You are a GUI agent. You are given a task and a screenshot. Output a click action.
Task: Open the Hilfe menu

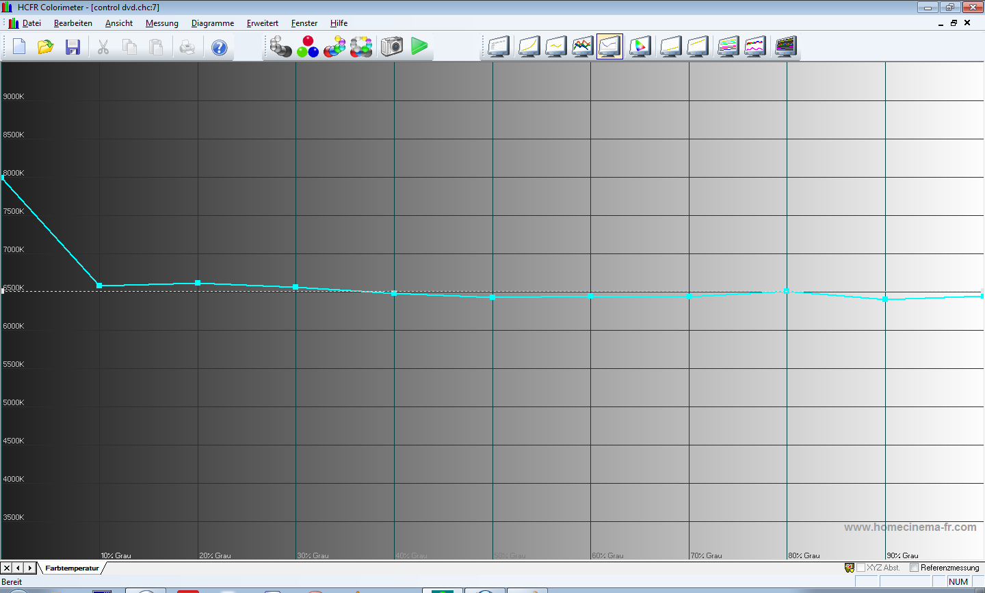[339, 23]
